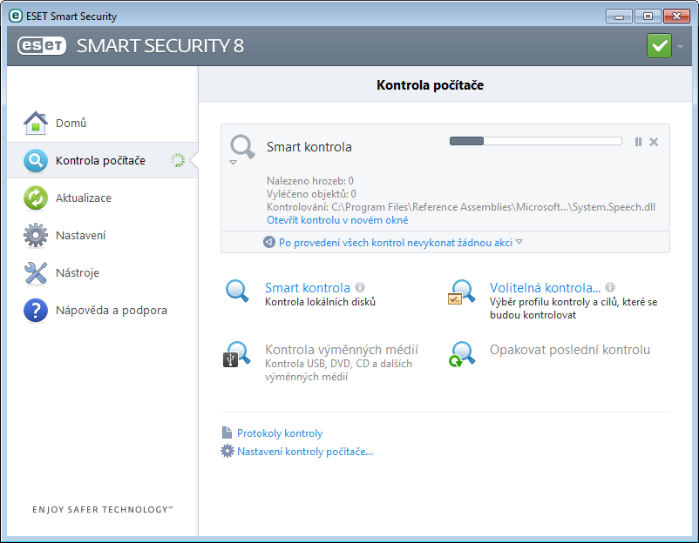The image size is (699, 543).
Task: Click the Vyléčeno objektů: 0 text
Action: pos(311,193)
